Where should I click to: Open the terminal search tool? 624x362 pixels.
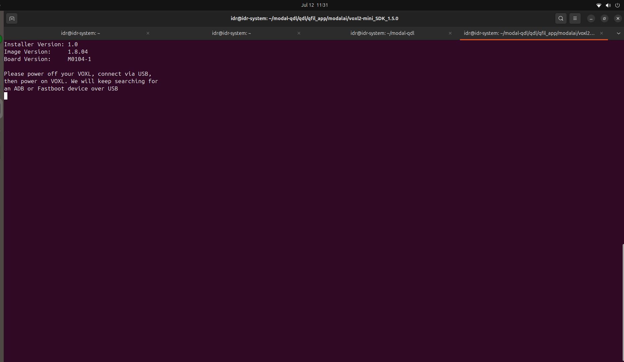(561, 18)
